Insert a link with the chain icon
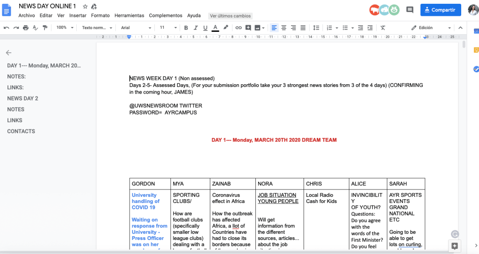479x254 pixels. click(238, 28)
